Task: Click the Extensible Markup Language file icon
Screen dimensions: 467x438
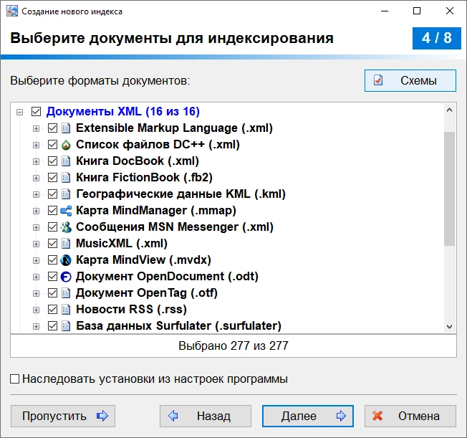Action: (x=66, y=128)
